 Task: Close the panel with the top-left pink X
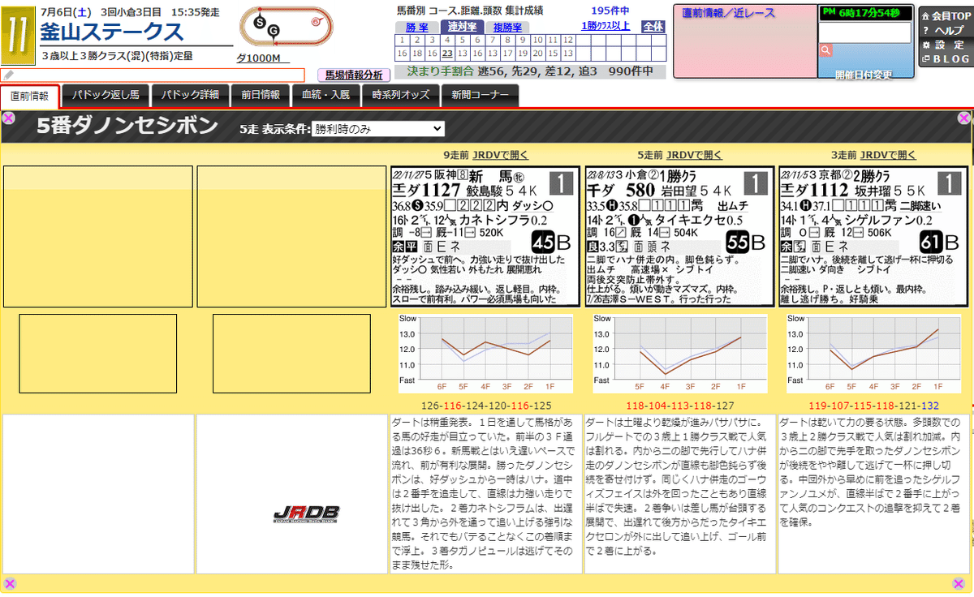(8, 117)
